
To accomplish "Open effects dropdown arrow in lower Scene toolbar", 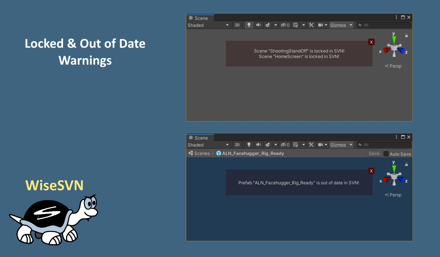I will (x=276, y=145).
